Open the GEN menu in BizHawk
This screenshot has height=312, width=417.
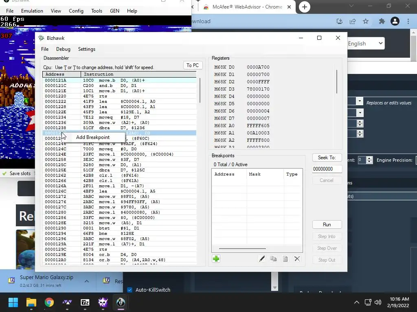(114, 11)
